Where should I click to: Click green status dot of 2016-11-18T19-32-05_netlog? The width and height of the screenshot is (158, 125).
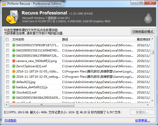click(x=14, y=76)
